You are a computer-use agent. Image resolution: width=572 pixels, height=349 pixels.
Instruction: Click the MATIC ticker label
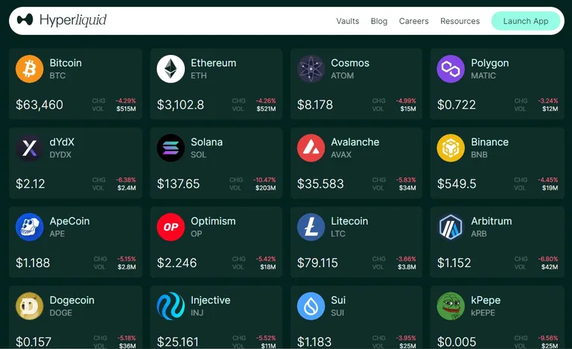483,76
